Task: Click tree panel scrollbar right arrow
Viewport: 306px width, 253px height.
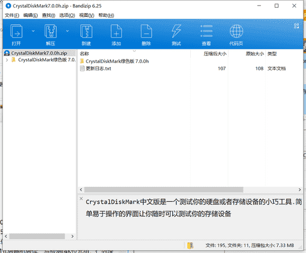Action: tap(73, 236)
